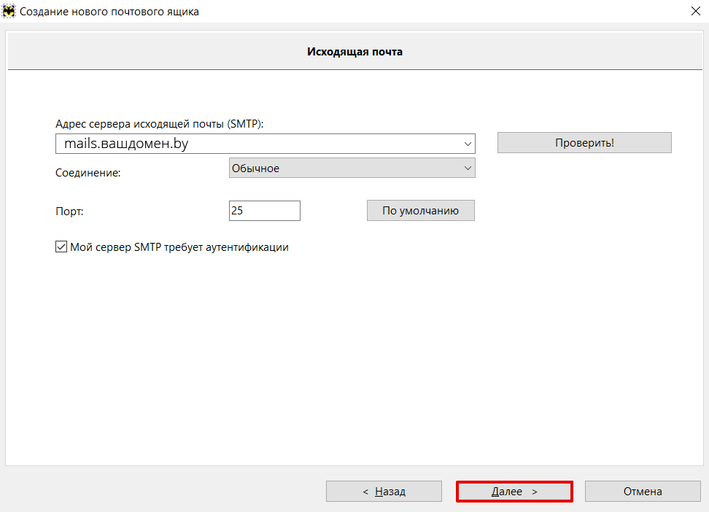Cancel the wizard with Отмена
709x512 pixels.
point(643,491)
